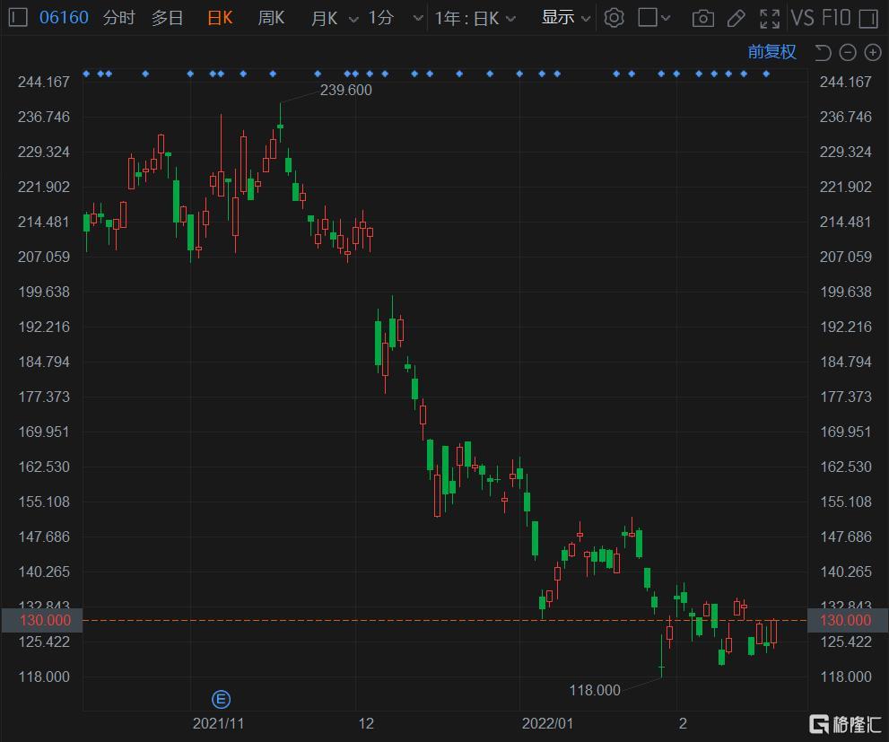Expand the 1分 minute interval dropdown
889x742 pixels.
click(417, 19)
